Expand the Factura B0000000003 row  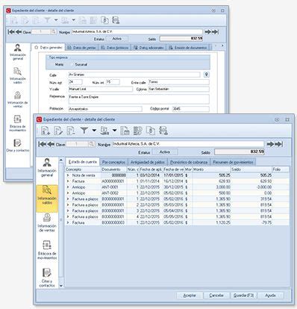point(68,222)
